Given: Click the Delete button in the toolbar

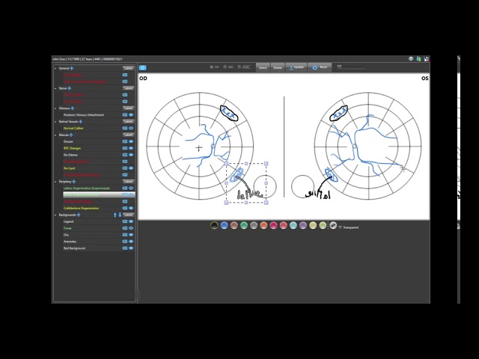Looking at the screenshot, I should [x=278, y=67].
